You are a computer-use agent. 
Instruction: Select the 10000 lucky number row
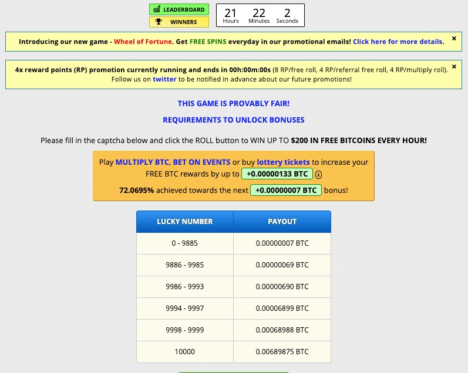[x=184, y=352]
